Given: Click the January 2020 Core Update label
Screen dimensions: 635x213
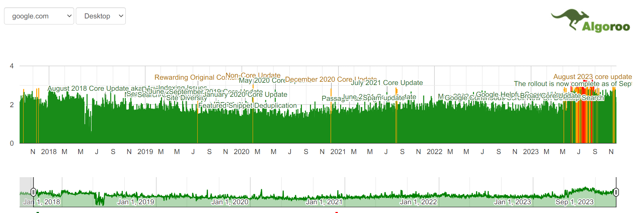Looking at the screenshot, I should 245,95.
